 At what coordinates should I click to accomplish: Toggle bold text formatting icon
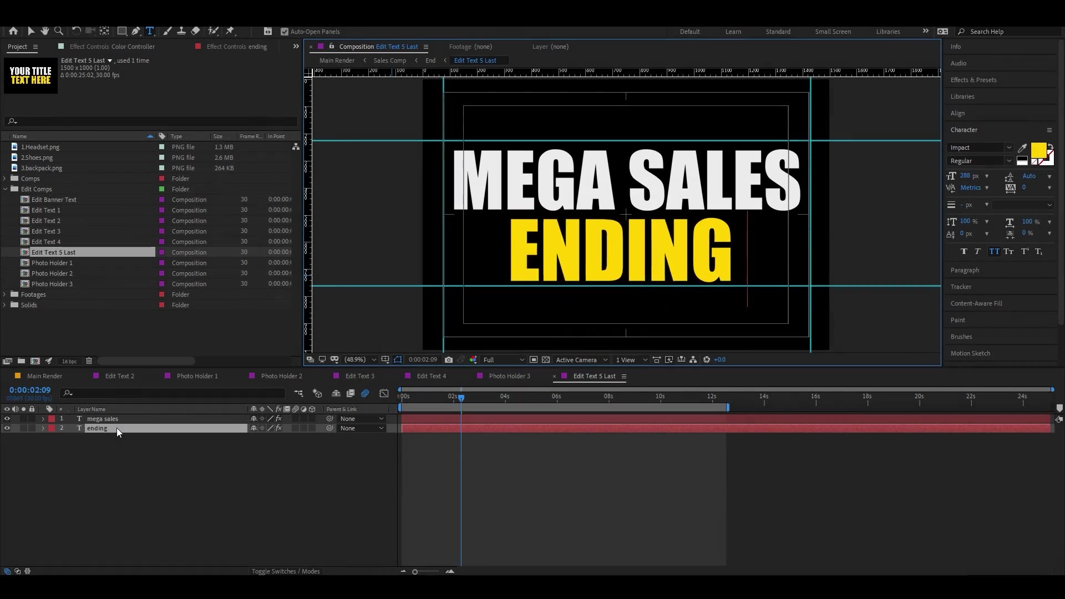pos(964,252)
